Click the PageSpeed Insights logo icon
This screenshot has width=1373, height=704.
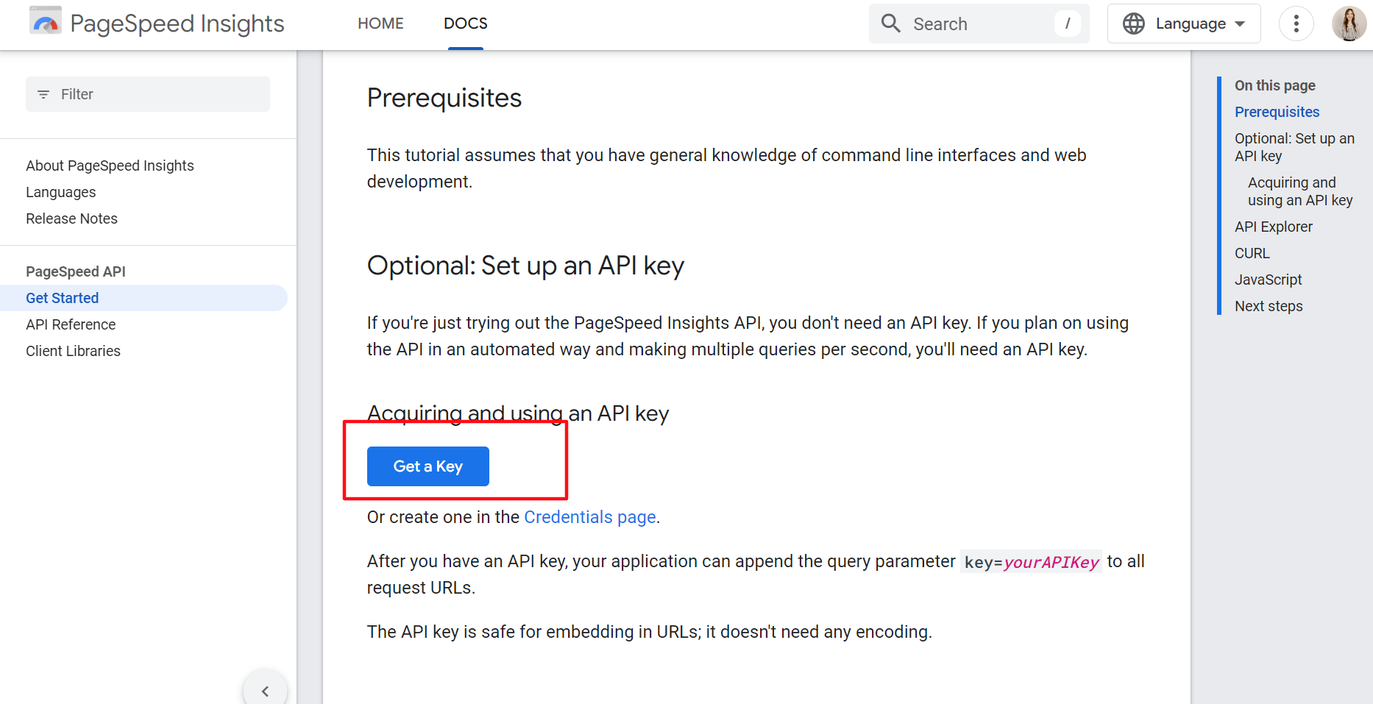coord(44,23)
